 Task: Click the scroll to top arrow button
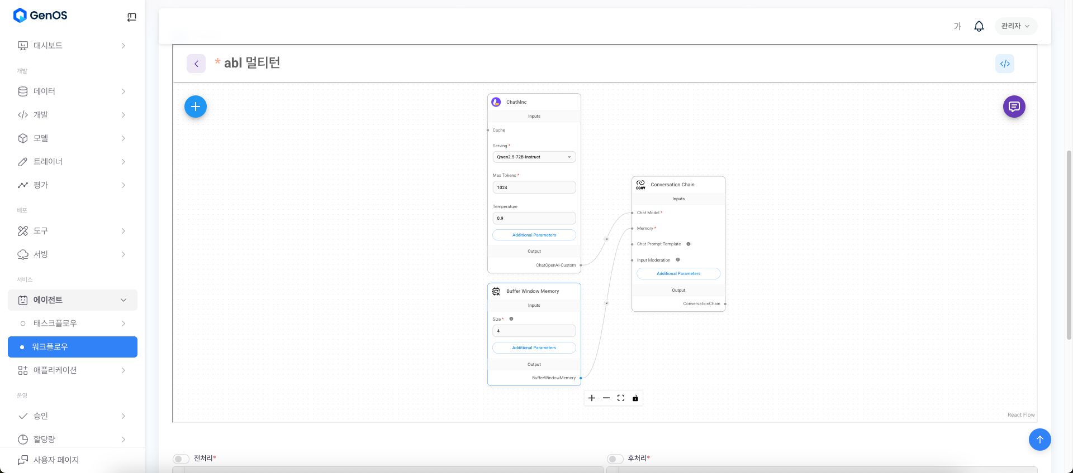(x=1039, y=440)
